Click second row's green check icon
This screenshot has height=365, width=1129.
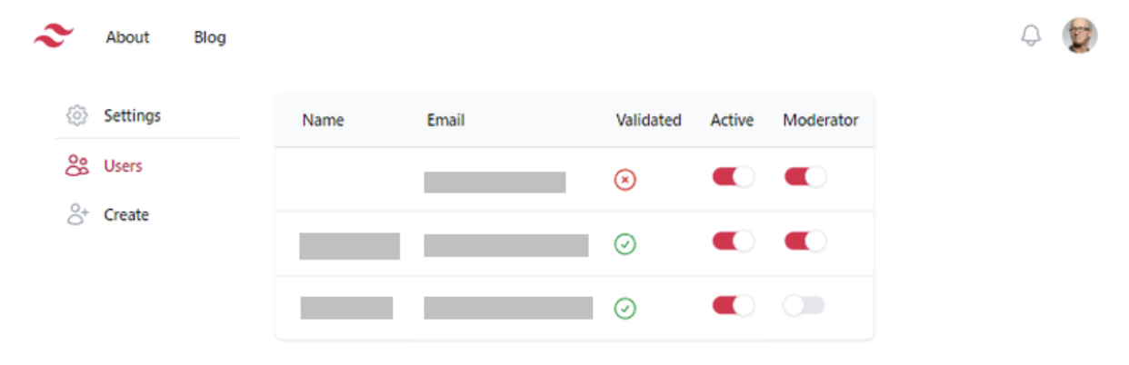tap(624, 244)
